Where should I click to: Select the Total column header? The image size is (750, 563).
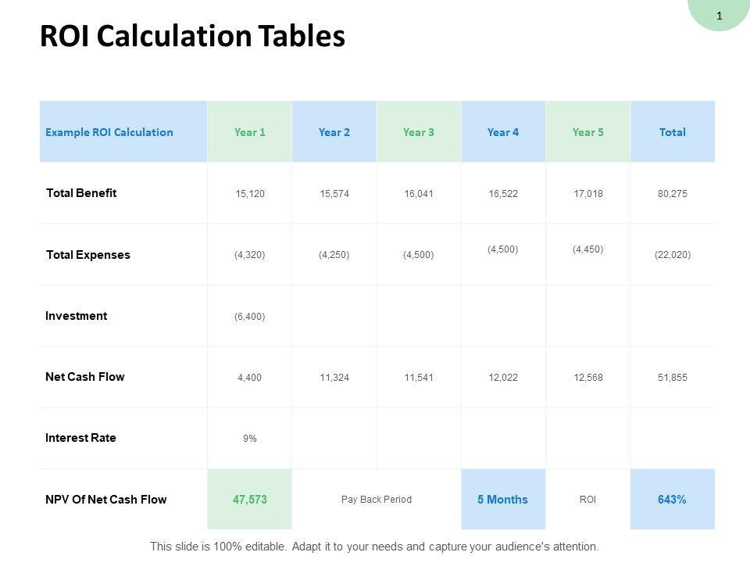pyautogui.click(x=672, y=132)
